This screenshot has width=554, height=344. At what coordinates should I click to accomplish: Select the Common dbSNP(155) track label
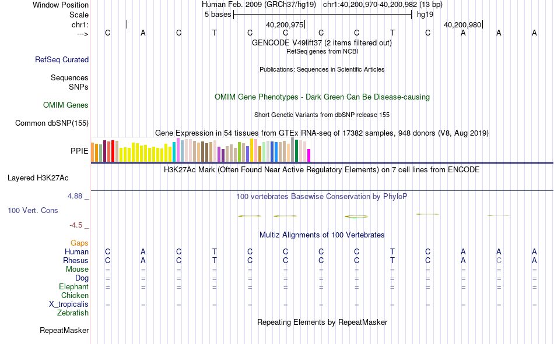51,123
